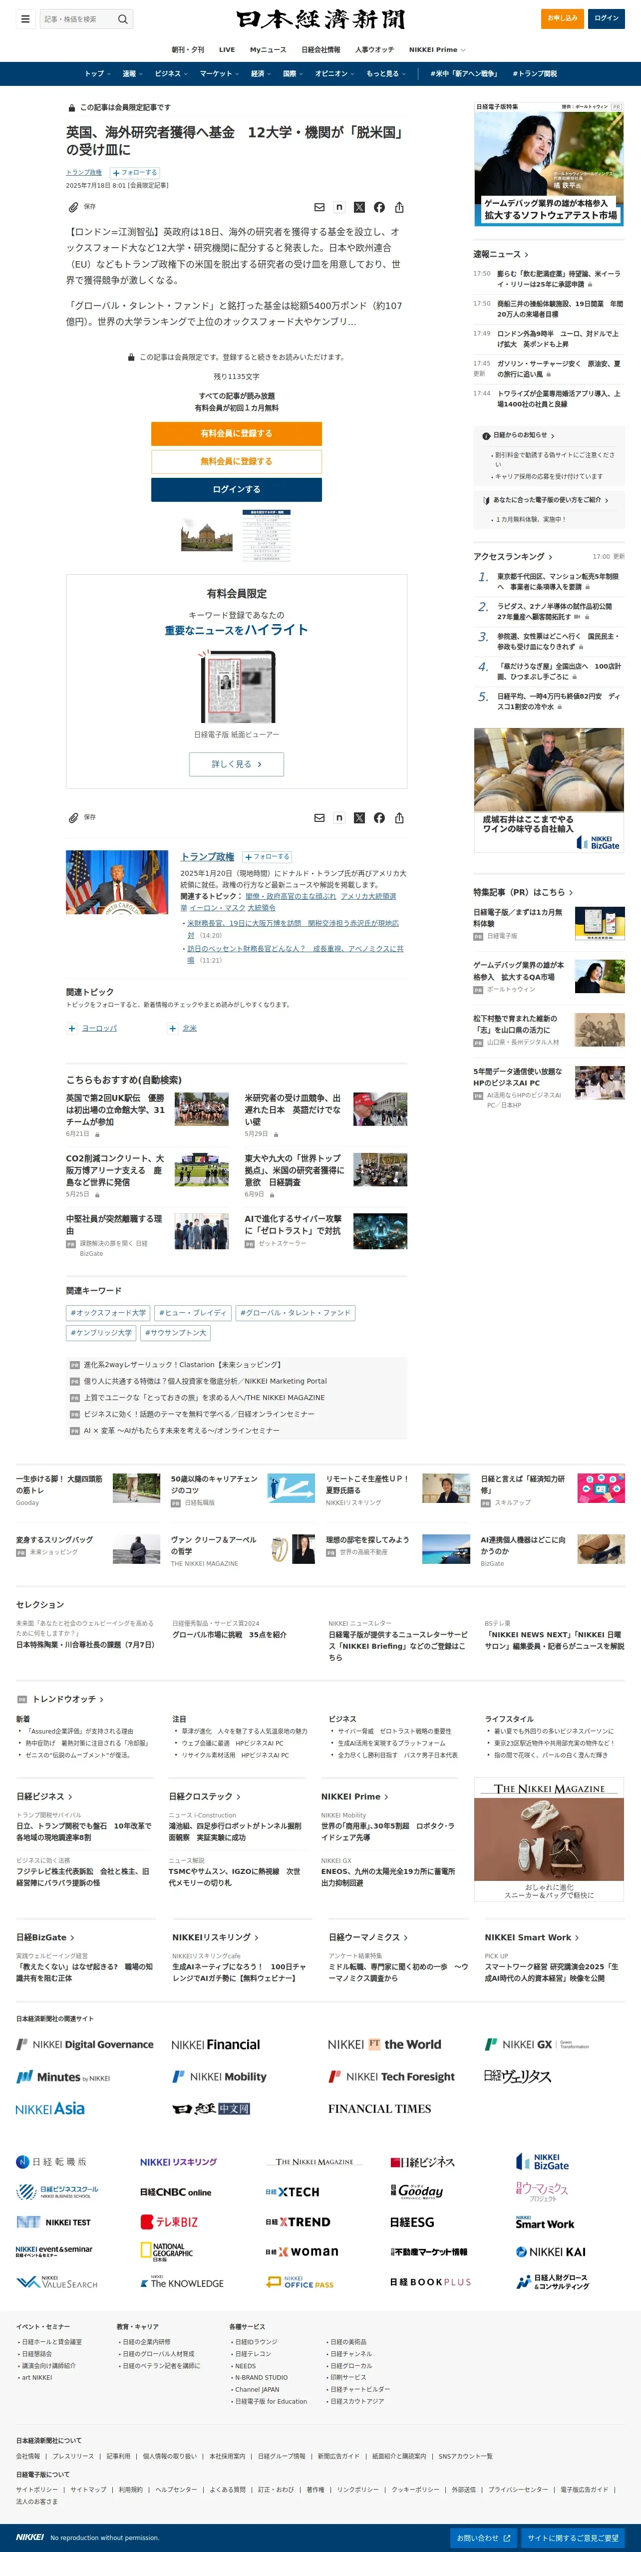Open the NIKKEI Financial logo
The image size is (641, 2552).
pos(215,2044)
